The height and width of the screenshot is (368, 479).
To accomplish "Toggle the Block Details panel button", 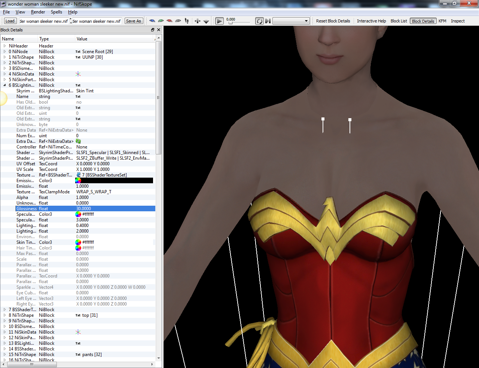I will 423,21.
